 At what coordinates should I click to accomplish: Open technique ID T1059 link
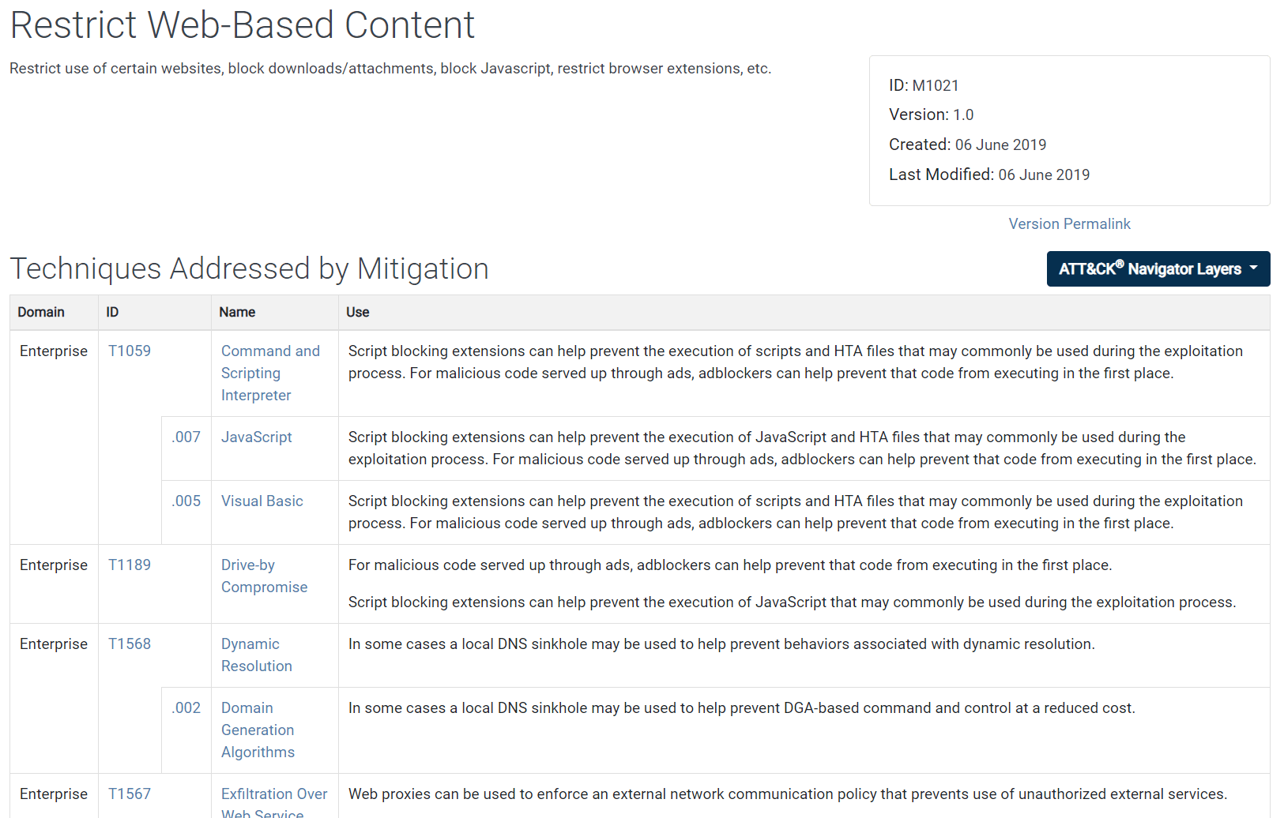pos(130,351)
